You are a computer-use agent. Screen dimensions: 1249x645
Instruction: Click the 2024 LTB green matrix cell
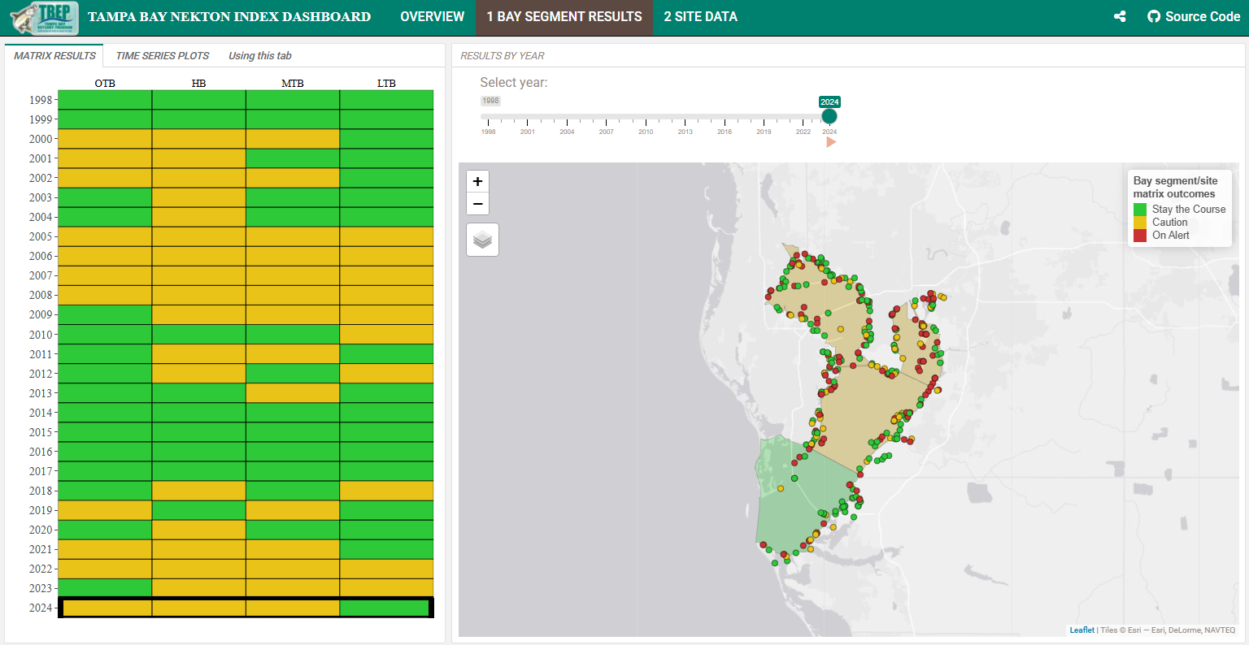coord(385,608)
